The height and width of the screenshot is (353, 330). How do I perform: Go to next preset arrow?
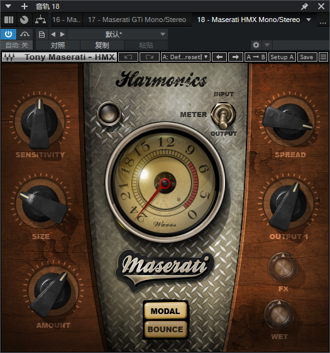point(62,35)
